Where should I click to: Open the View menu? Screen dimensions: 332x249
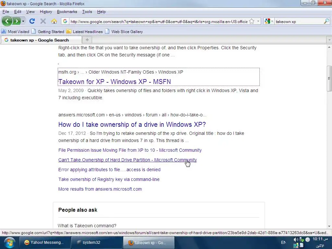[30, 12]
